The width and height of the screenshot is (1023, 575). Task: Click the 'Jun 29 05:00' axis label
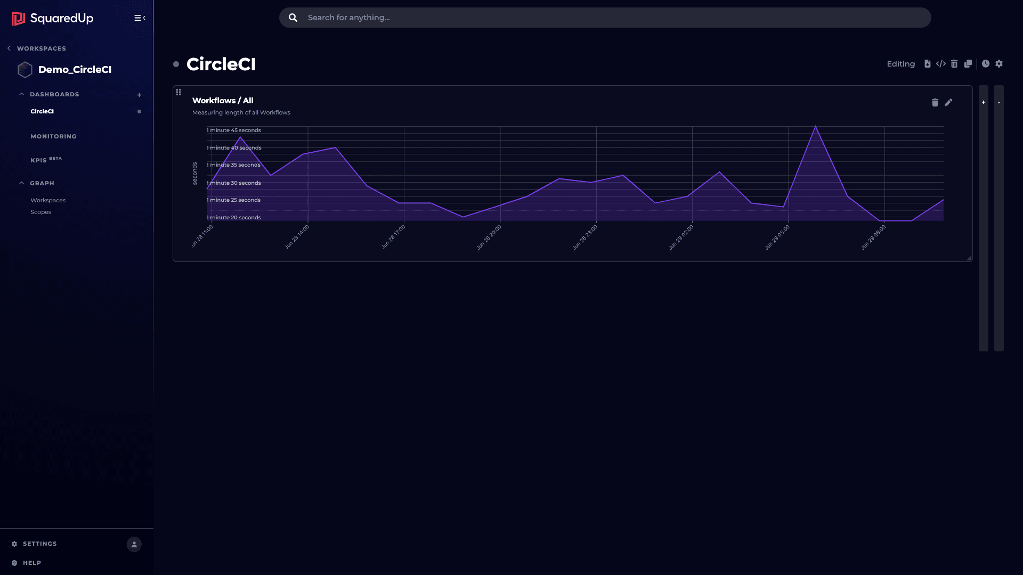point(777,237)
